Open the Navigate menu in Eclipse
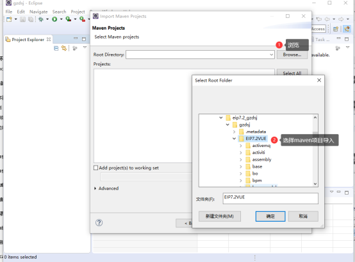 click(x=38, y=12)
